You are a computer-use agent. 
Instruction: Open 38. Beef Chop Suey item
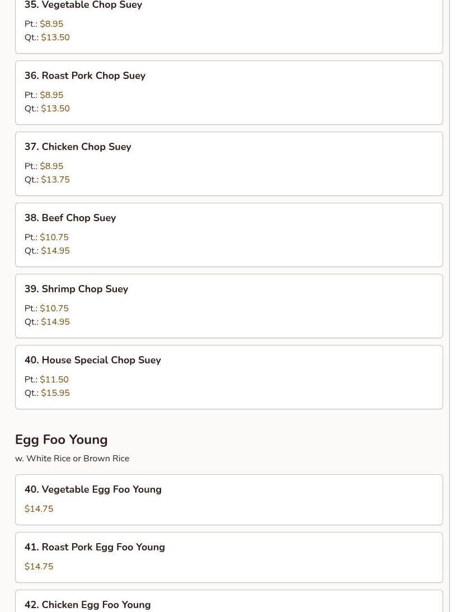tap(229, 235)
